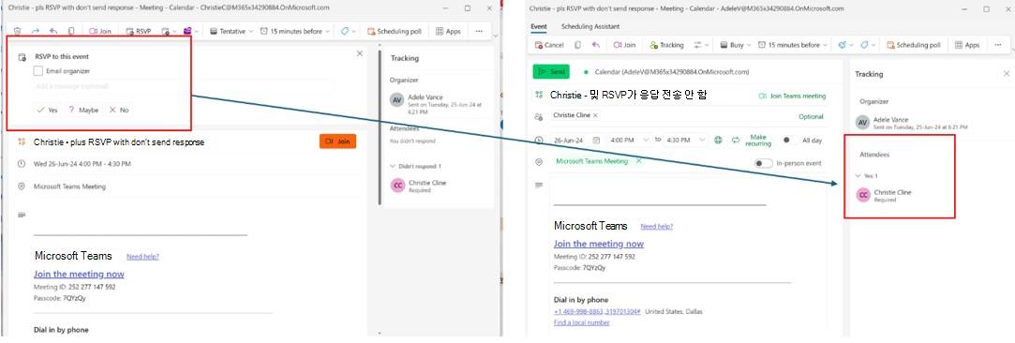Close the RSVP banner with the X
The image size is (1015, 343).
(x=359, y=53)
